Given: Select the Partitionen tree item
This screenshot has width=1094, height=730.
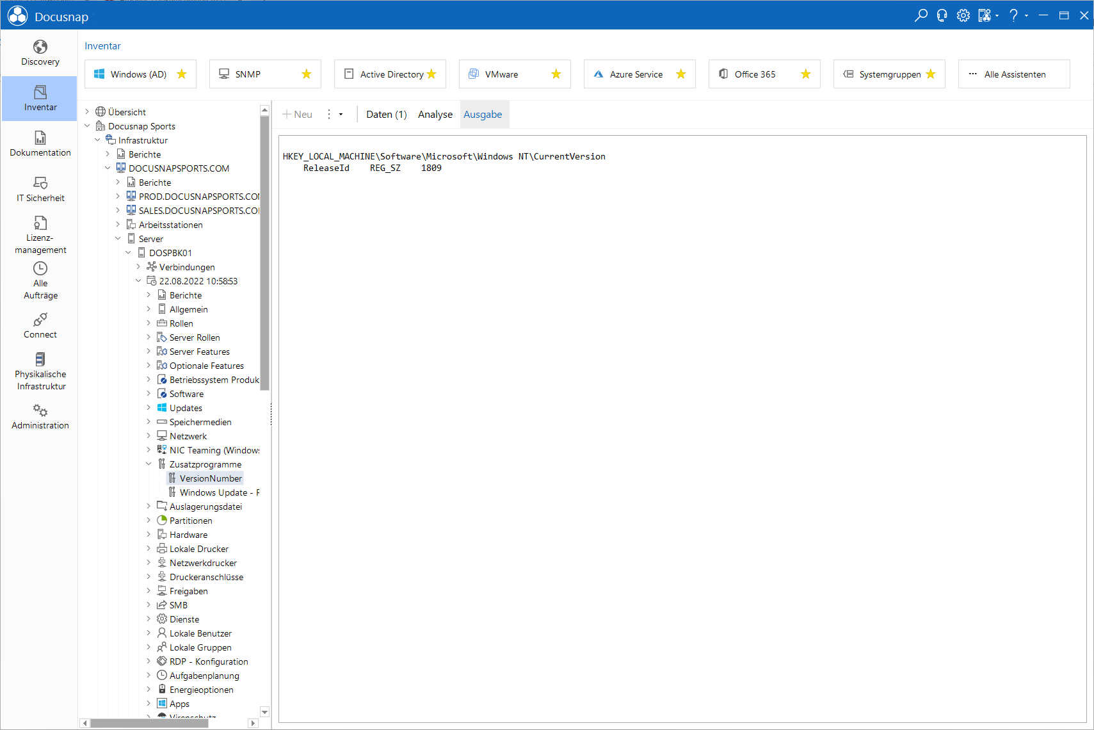Looking at the screenshot, I should click(191, 521).
